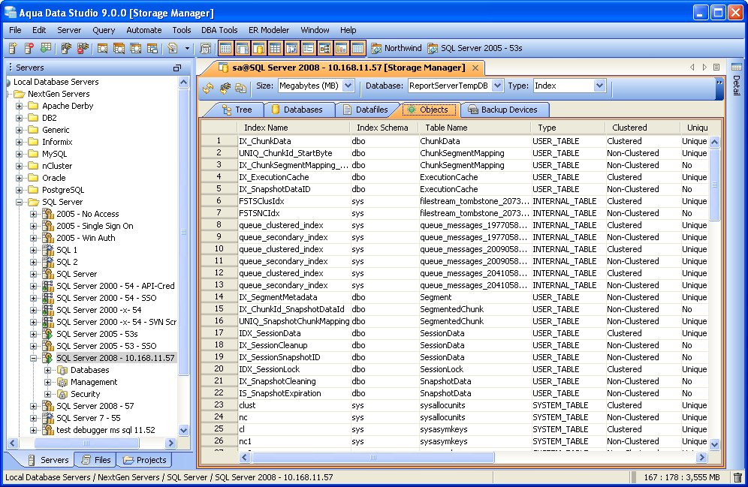Click the first query window magnifier icon
Image resolution: width=748 pixels, height=487 pixels.
pyautogui.click(x=102, y=48)
